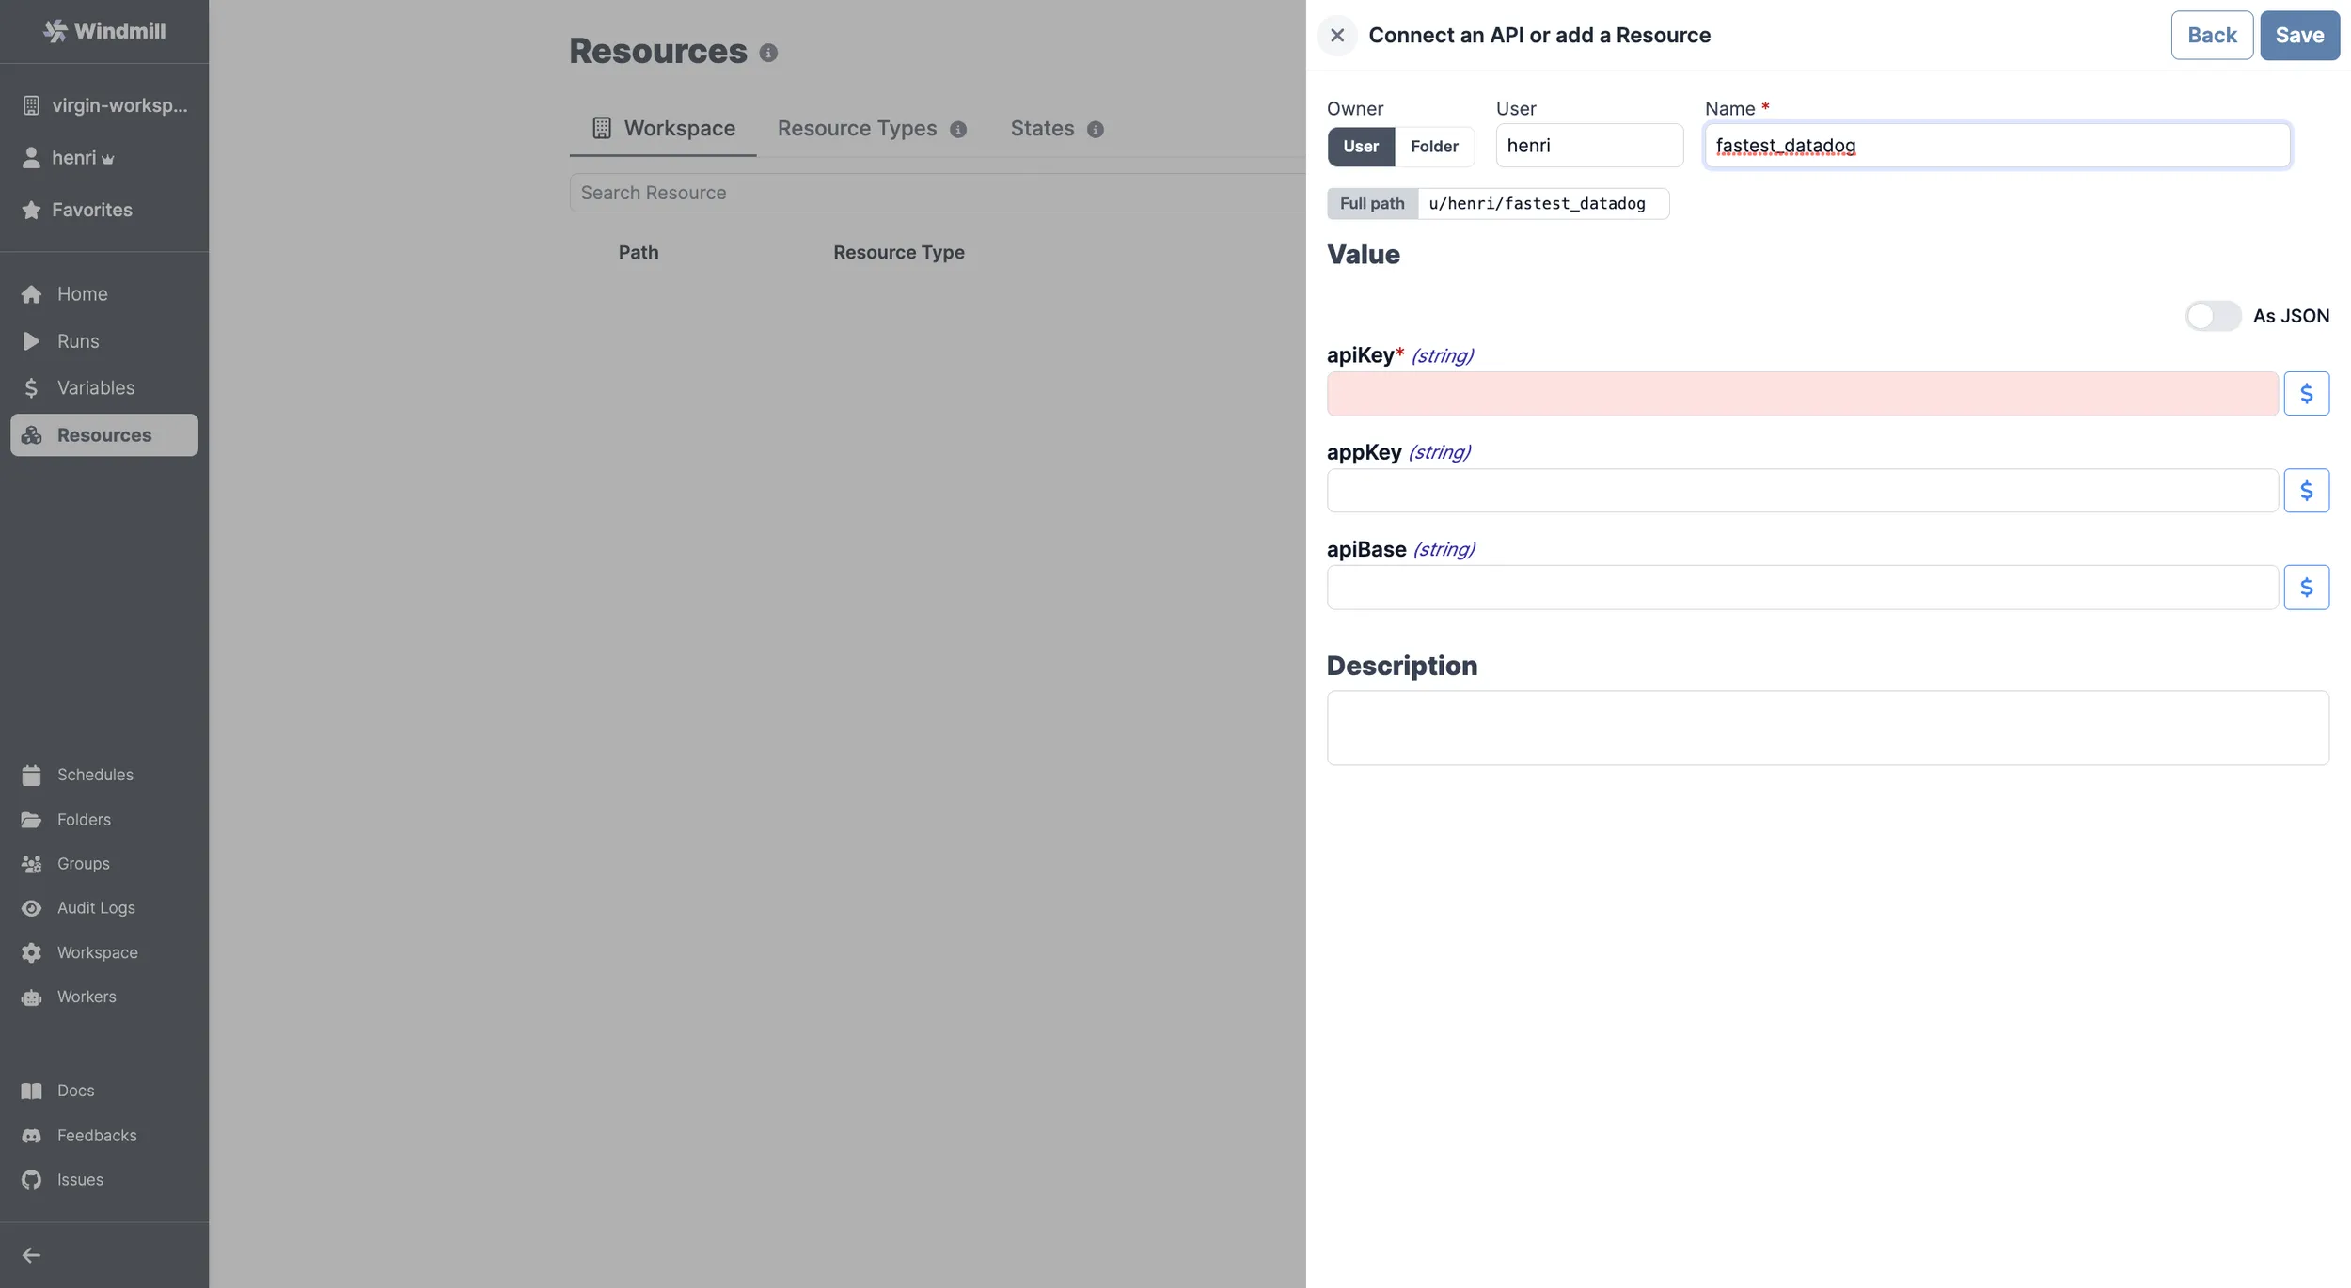Show info about States
Viewport: 2351px width, 1288px height.
[1094, 130]
